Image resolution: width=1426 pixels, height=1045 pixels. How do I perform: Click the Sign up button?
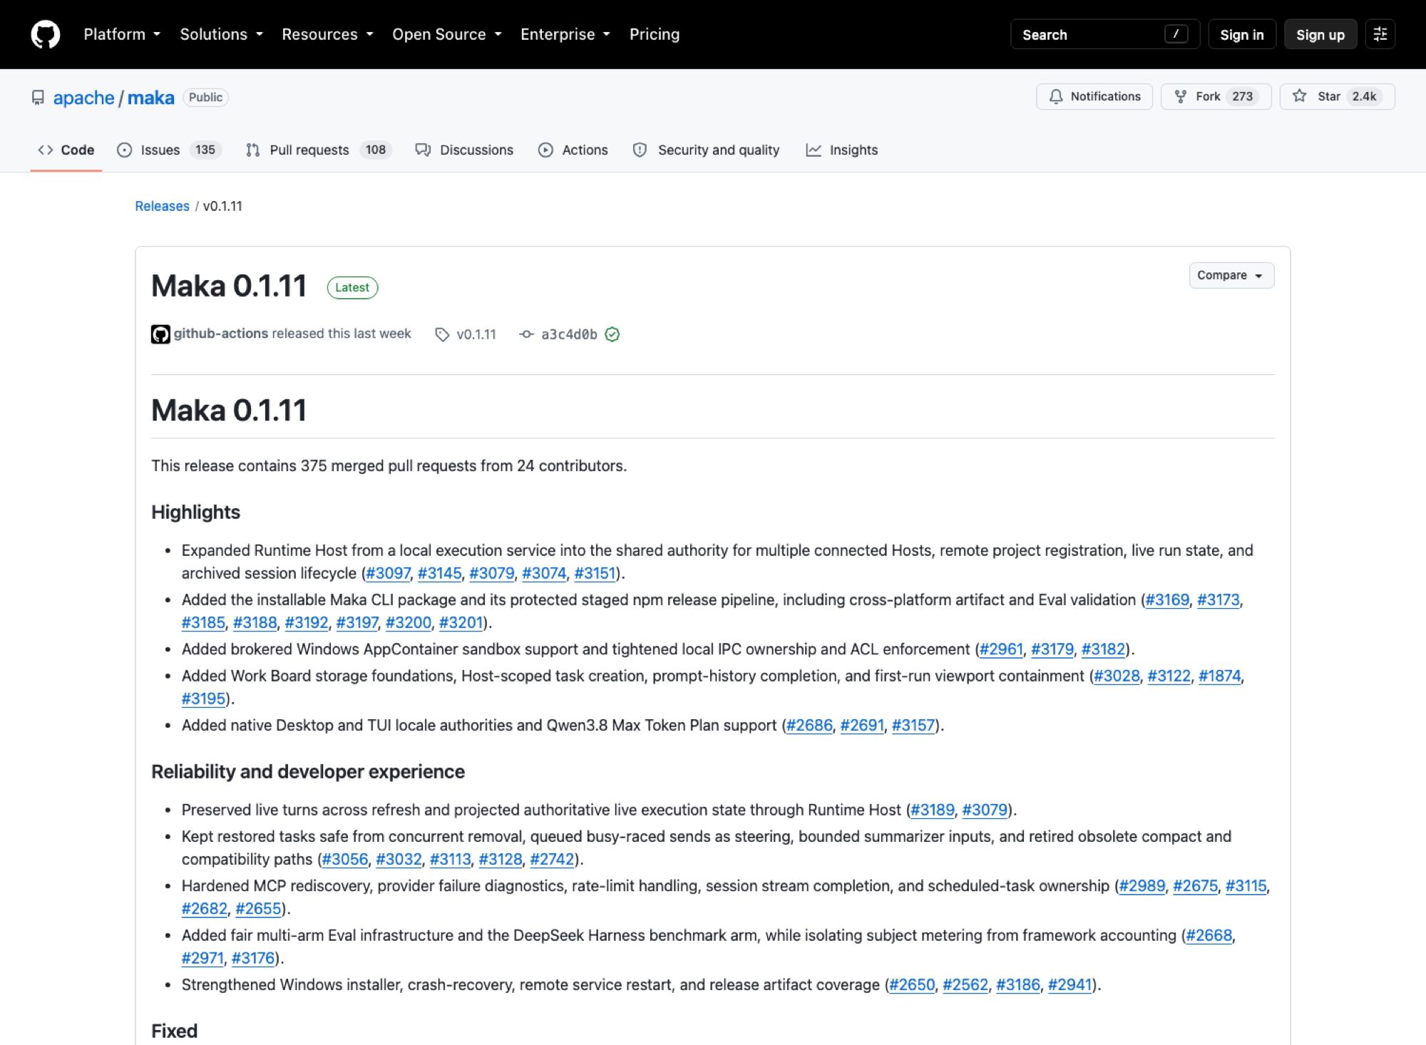(1320, 34)
